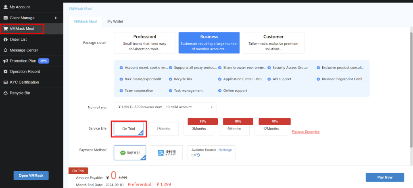This screenshot has height=188, width=413.
Task: Select WeChat Pay as payment method
Action: tap(130, 153)
